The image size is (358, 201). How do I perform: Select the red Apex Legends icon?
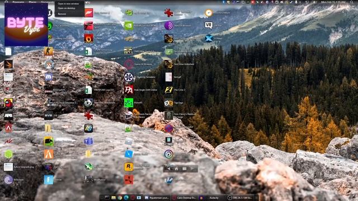(x=8, y=128)
